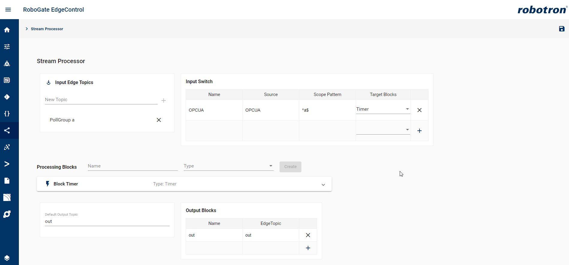Expand the Block Timer panel
Viewport: 569px width, 265px height.
click(x=323, y=185)
